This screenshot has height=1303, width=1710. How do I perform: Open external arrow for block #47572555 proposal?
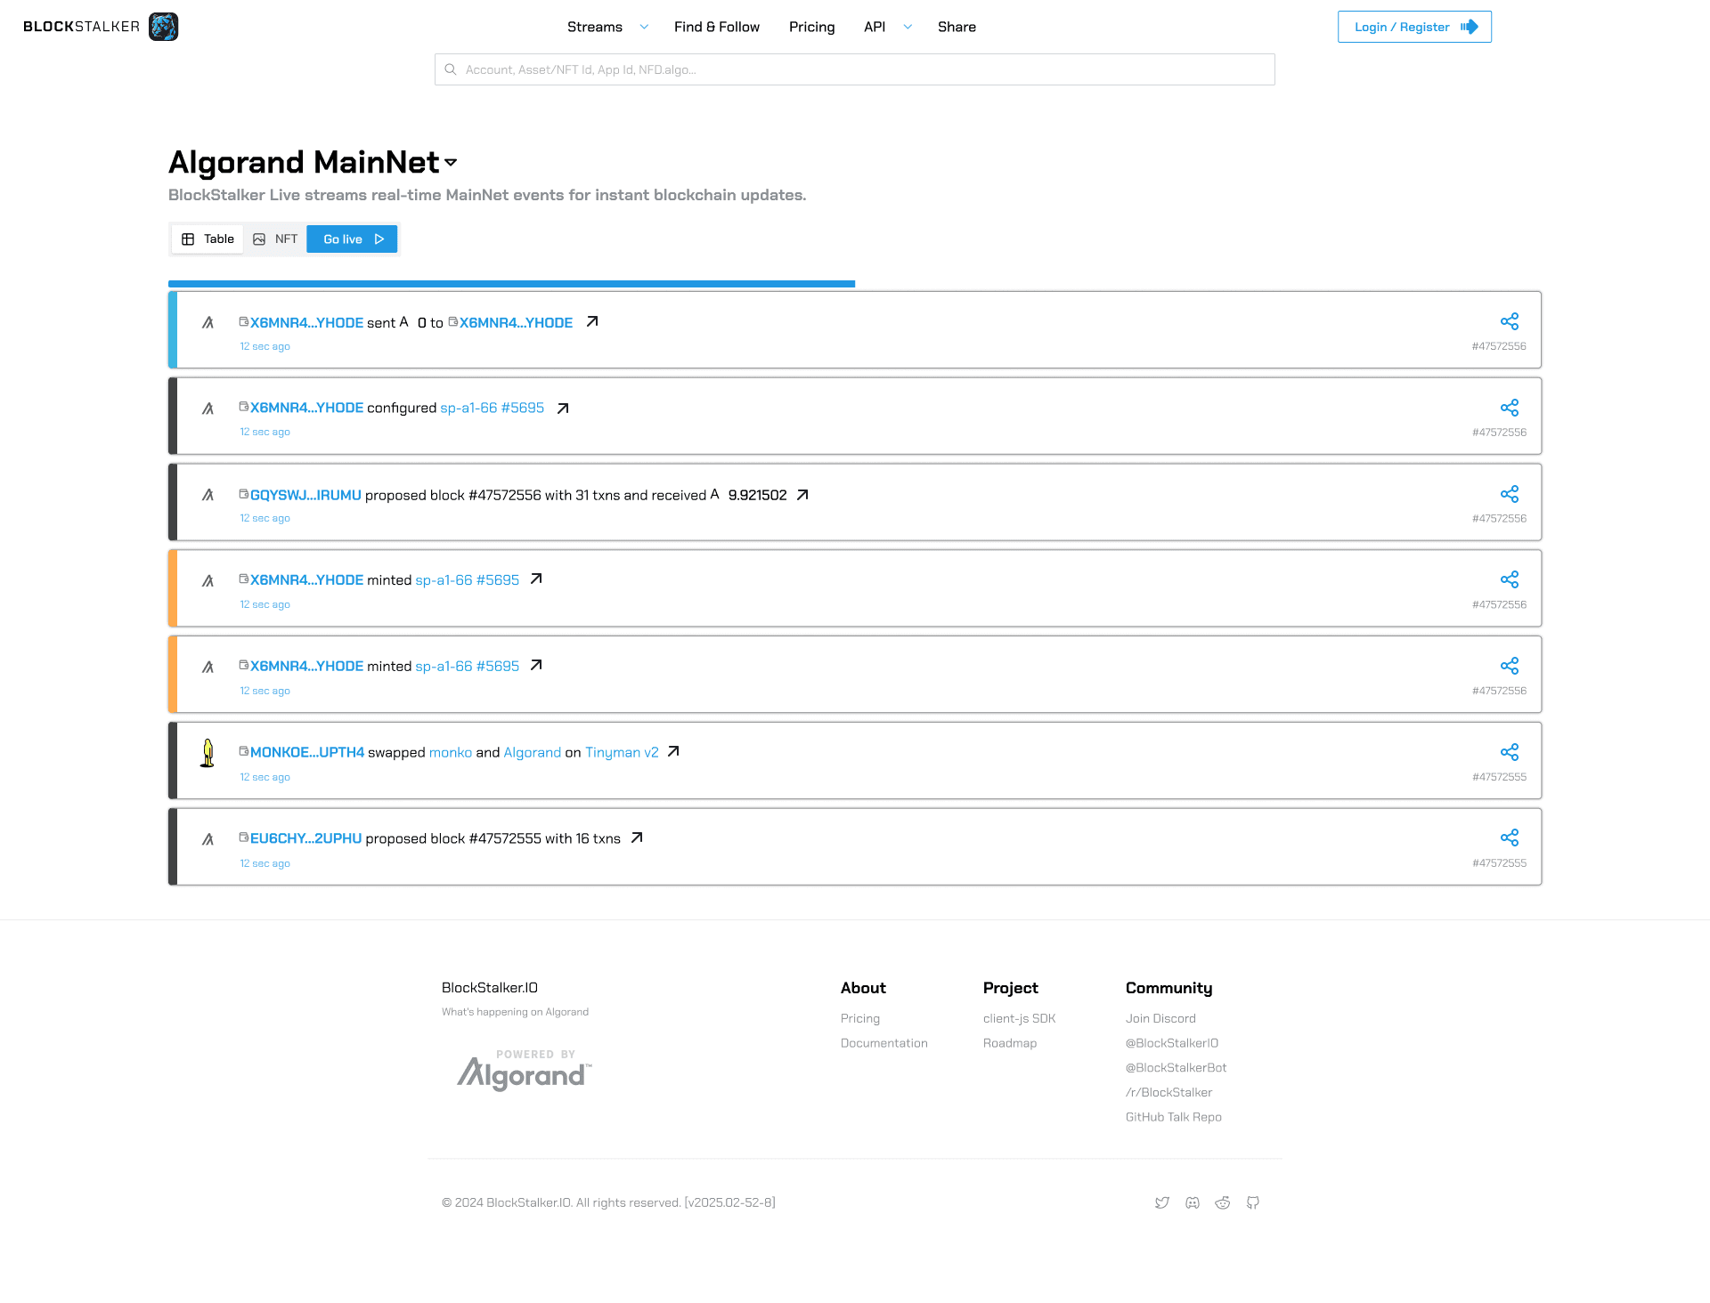pyautogui.click(x=637, y=838)
